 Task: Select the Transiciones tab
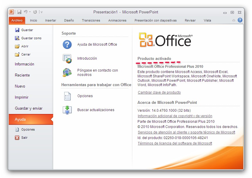tap(91, 20)
